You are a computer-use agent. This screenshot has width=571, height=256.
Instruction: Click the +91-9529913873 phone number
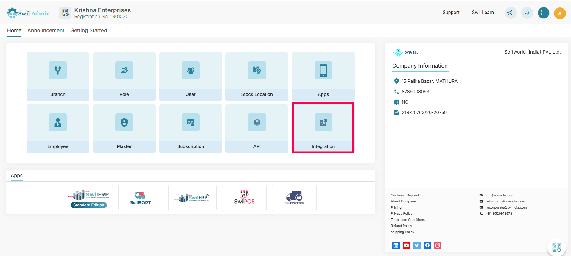click(499, 213)
